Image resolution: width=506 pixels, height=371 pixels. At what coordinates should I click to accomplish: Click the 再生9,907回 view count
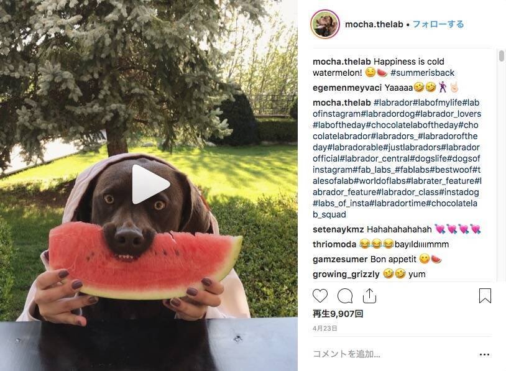click(338, 314)
